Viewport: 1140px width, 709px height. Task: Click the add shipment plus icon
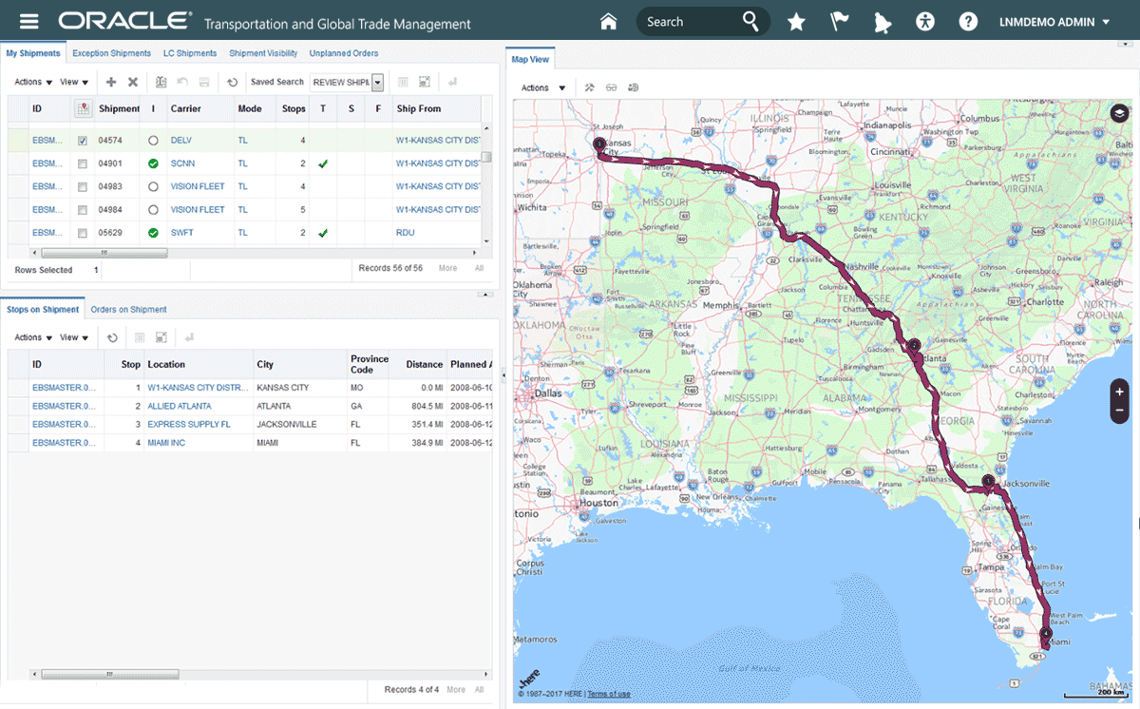tap(111, 83)
